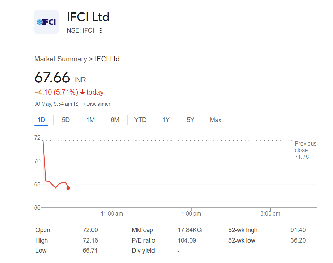Click the IFCI company logo

[x=46, y=22]
